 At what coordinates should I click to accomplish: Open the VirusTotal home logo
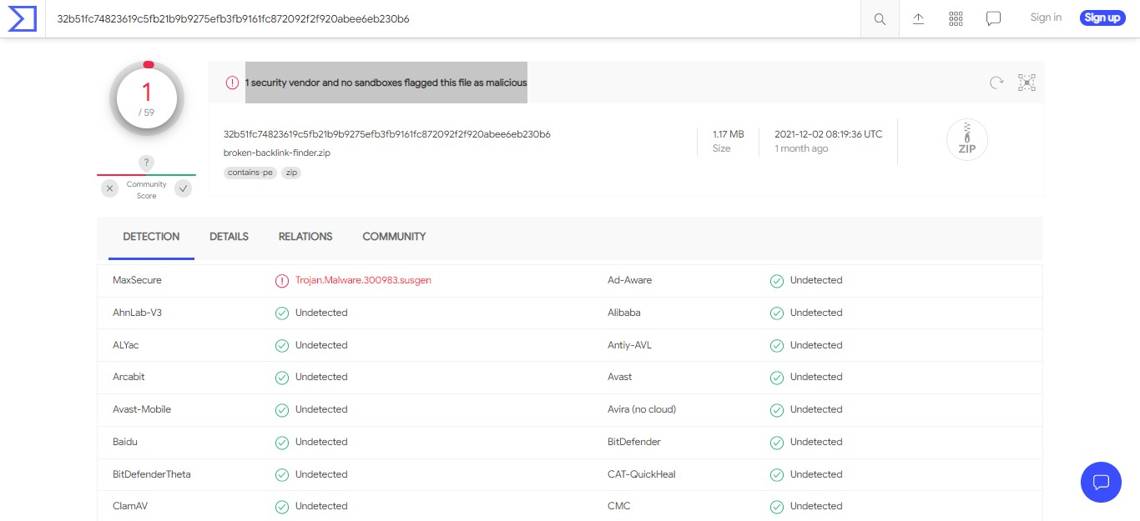click(22, 18)
